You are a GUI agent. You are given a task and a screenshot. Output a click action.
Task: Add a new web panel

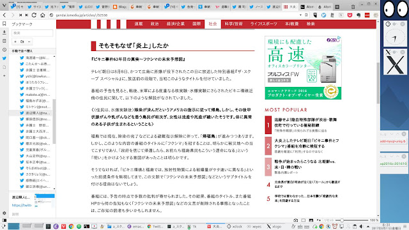tap(4, 75)
